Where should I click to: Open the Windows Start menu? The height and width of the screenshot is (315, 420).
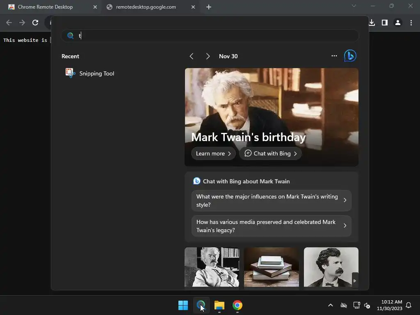coord(183,305)
